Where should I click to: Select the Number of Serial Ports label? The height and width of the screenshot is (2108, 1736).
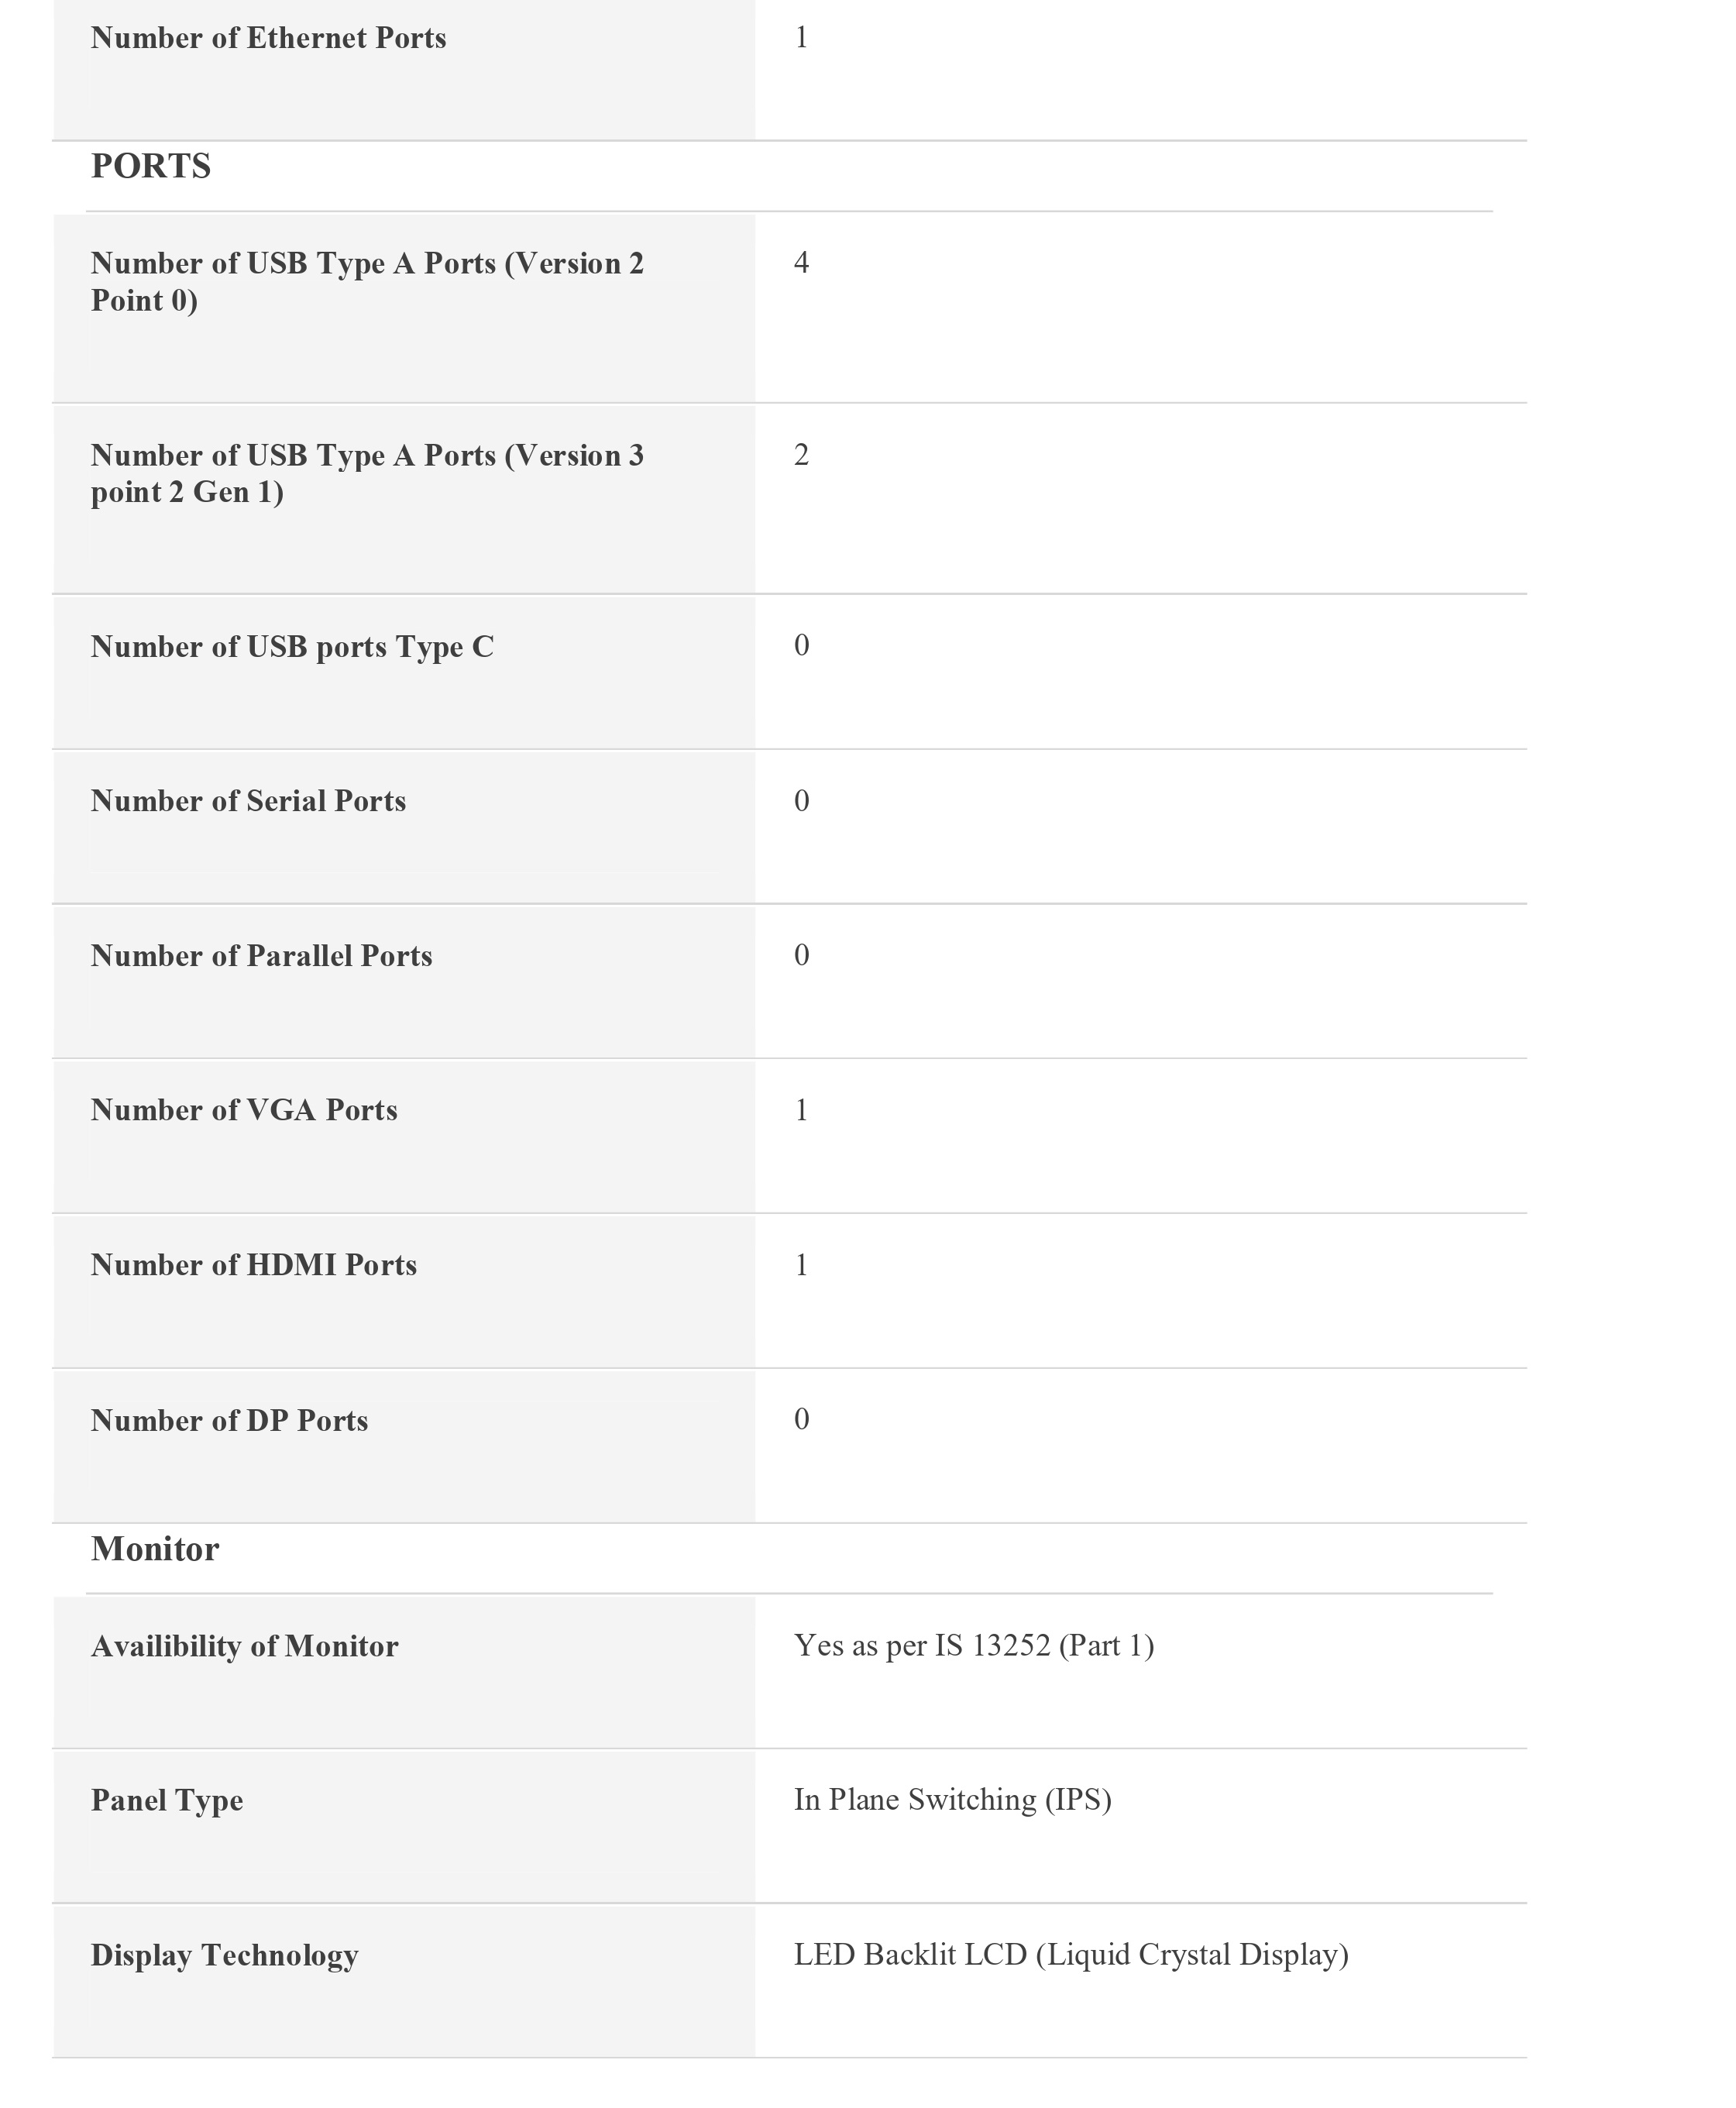(x=248, y=801)
